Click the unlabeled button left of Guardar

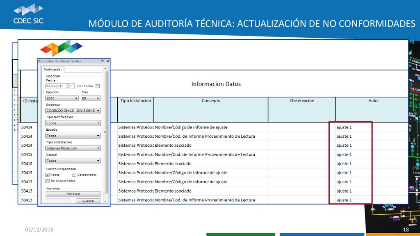pyautogui.click(x=58, y=201)
